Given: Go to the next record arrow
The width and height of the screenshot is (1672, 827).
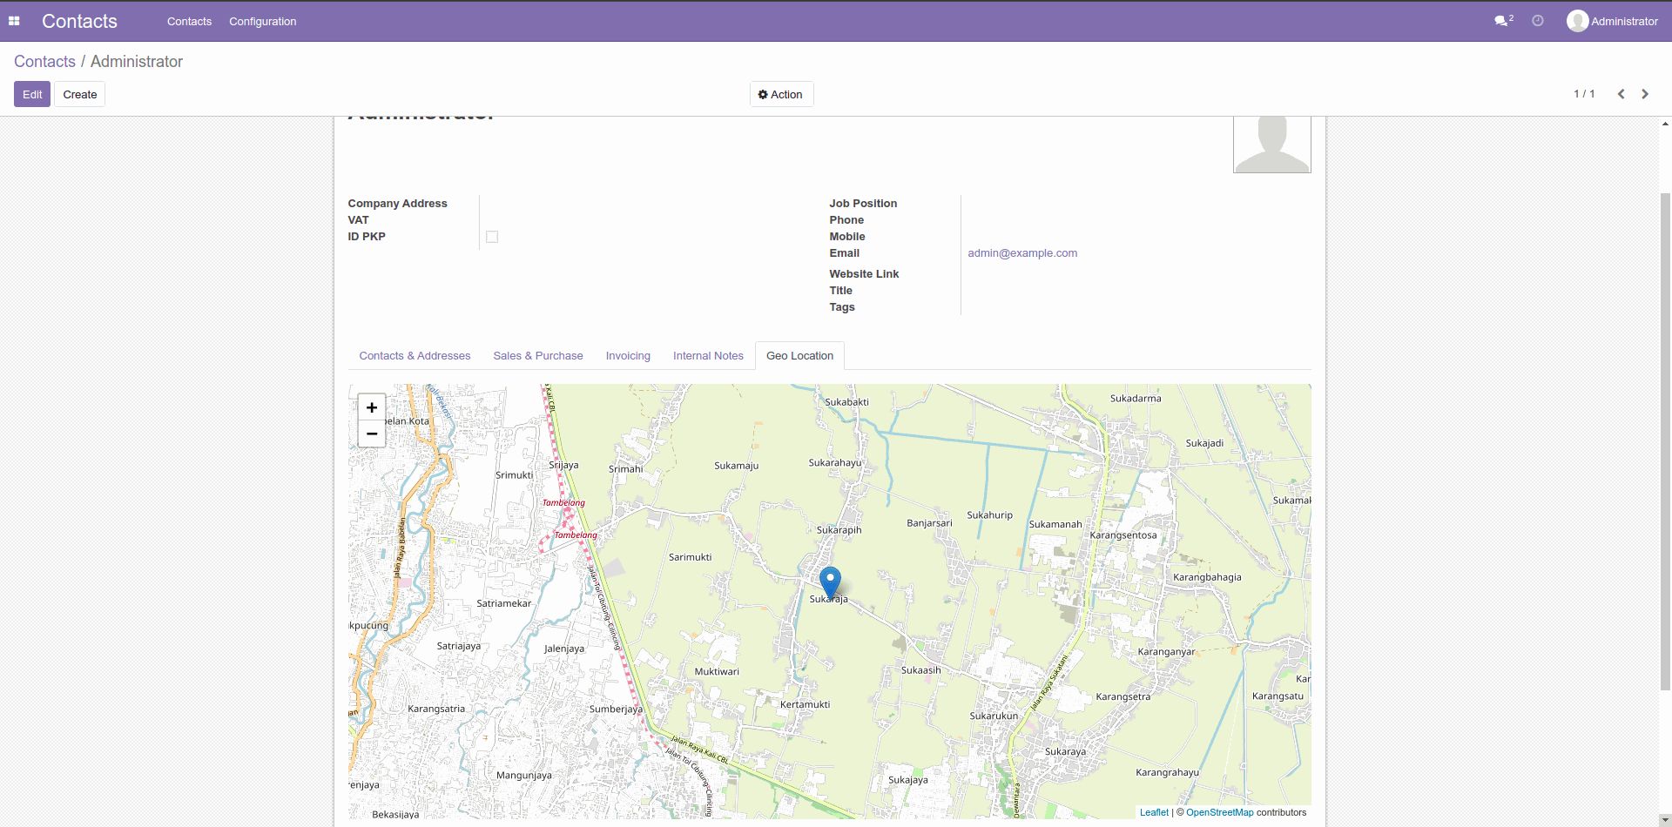Looking at the screenshot, I should 1645,94.
